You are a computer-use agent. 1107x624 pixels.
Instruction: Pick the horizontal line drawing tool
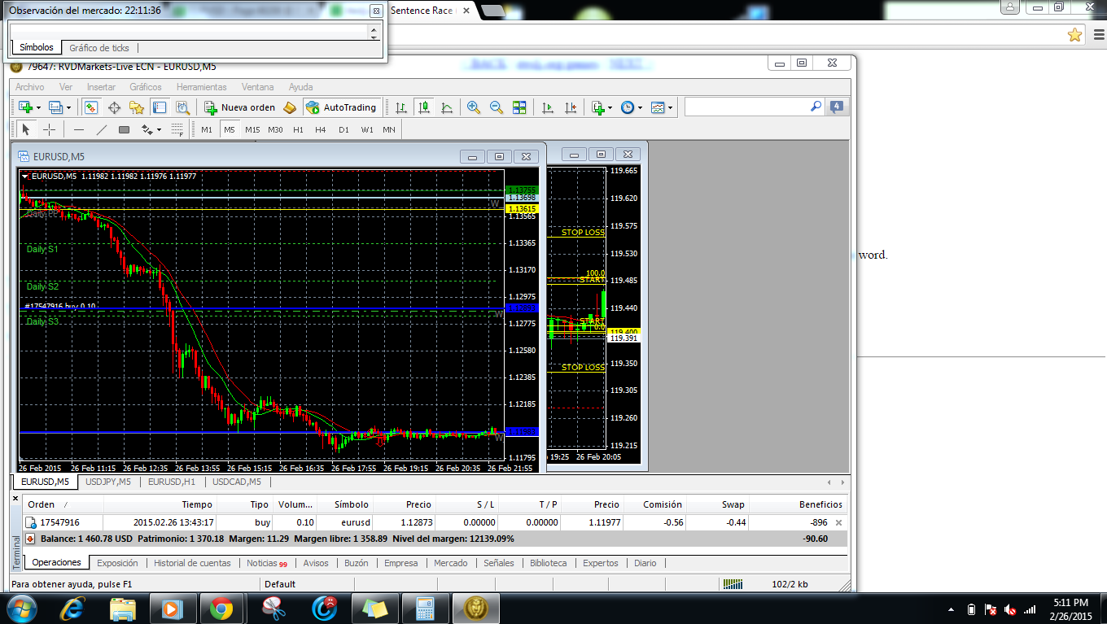click(x=79, y=129)
